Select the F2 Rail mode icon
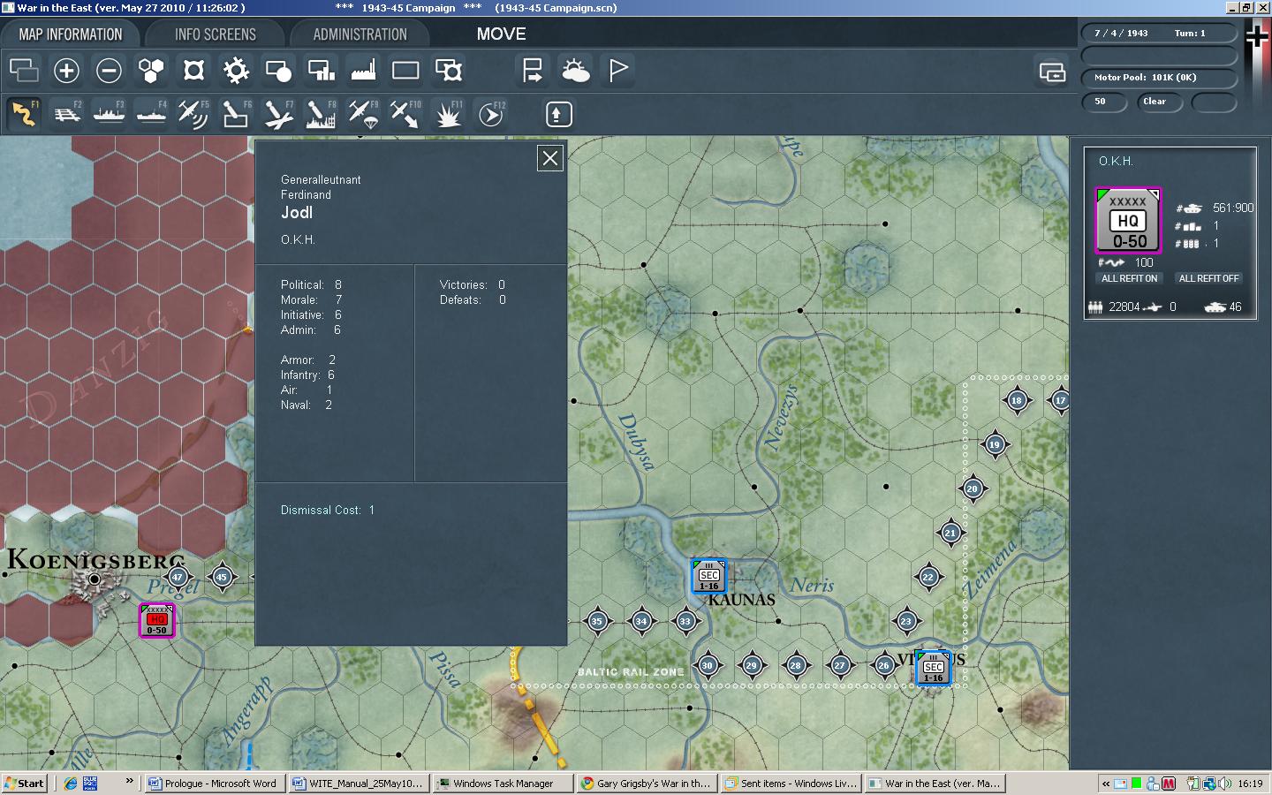 (66, 114)
